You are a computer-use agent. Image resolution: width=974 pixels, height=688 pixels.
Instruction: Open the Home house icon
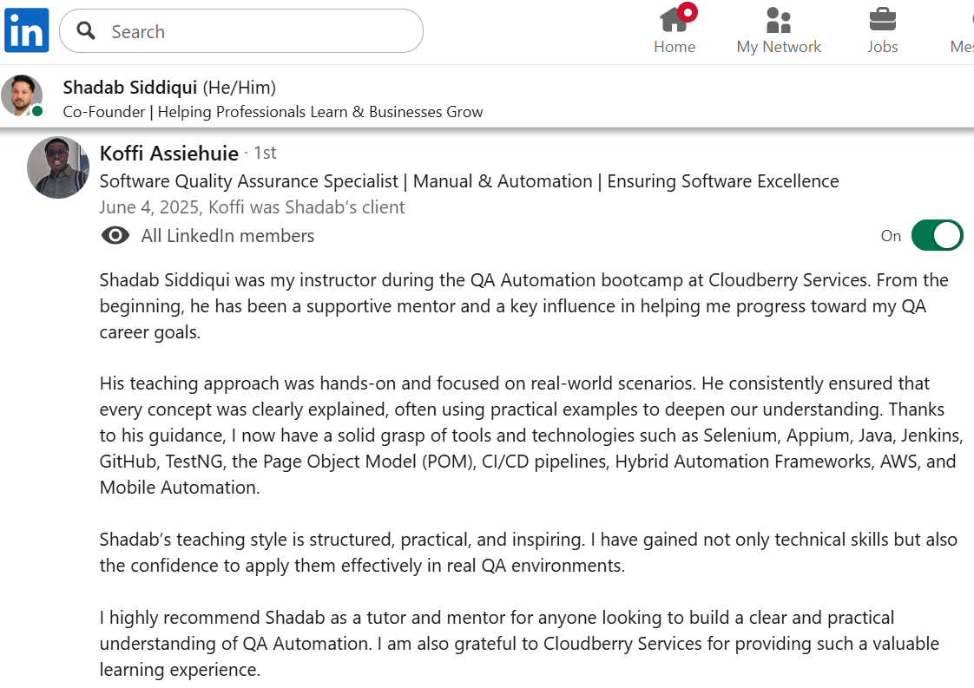pos(674,19)
